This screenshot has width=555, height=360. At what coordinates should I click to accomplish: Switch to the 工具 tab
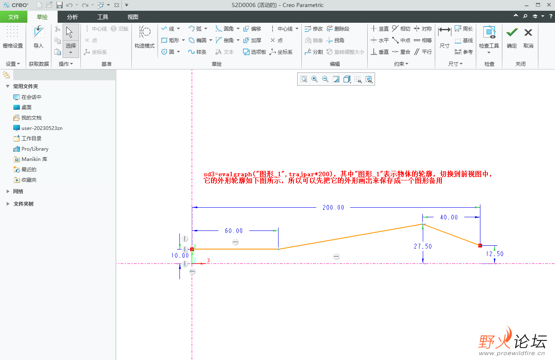click(x=103, y=17)
